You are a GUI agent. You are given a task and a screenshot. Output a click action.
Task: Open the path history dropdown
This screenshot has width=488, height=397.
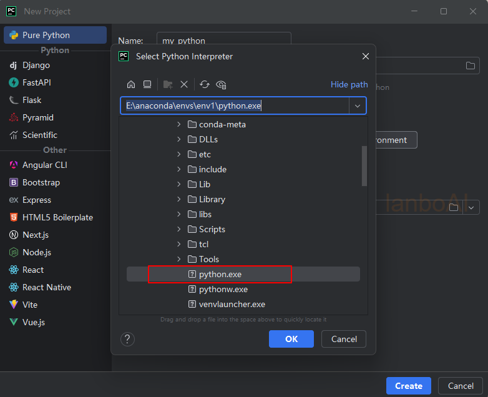358,106
